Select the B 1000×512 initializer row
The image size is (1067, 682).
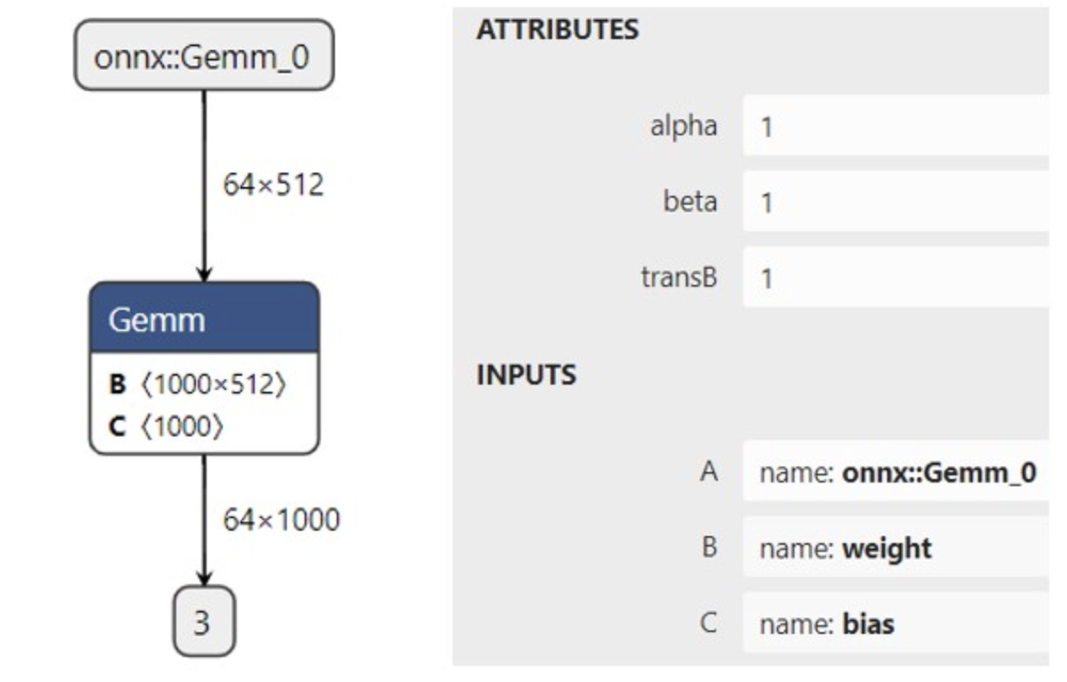tap(198, 386)
